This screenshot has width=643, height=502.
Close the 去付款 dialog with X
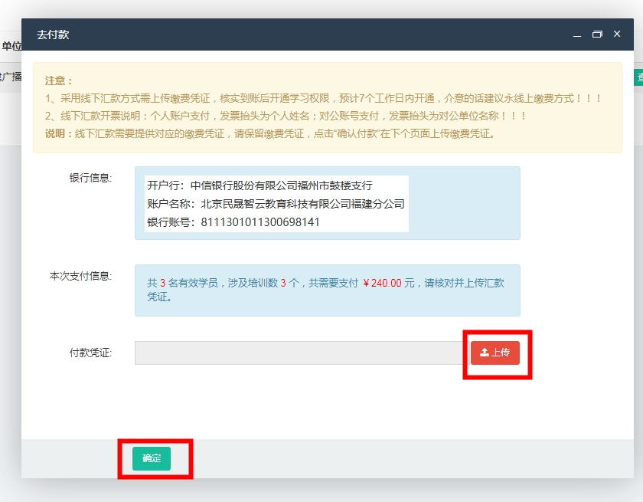click(617, 34)
